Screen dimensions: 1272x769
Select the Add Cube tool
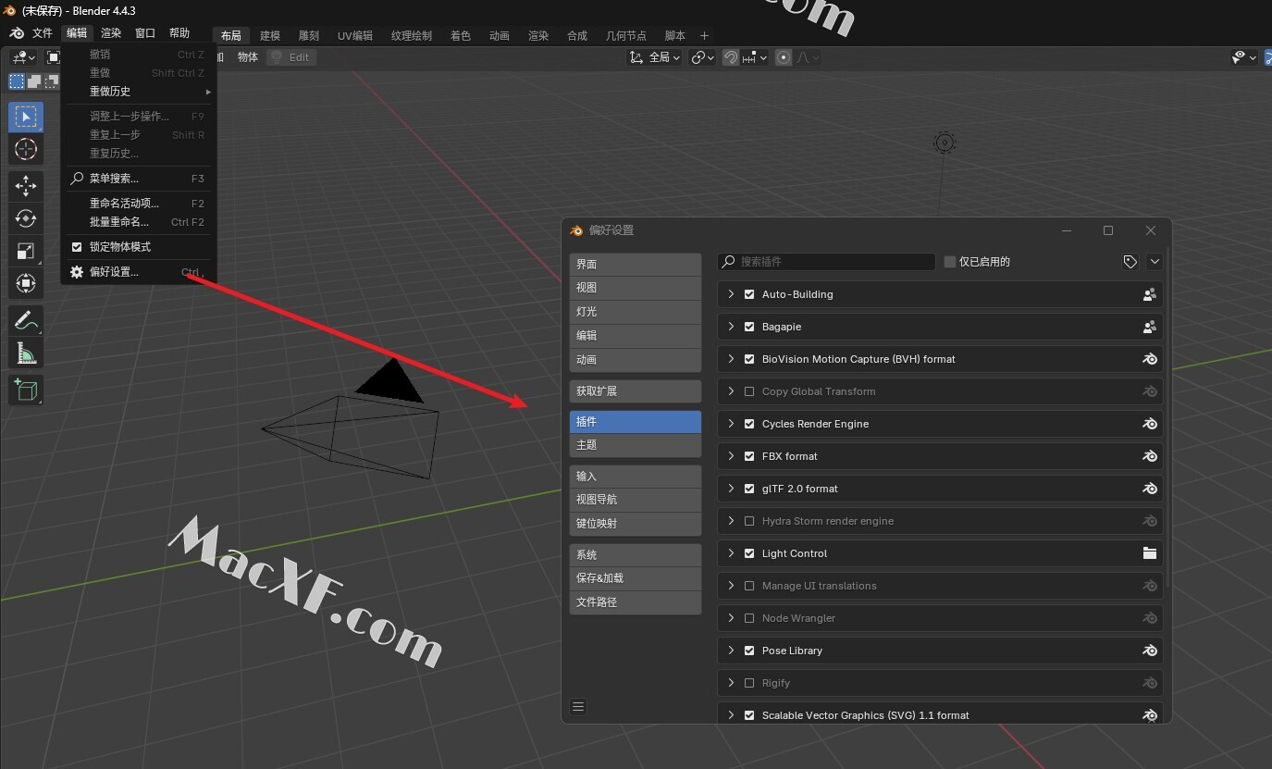pyautogui.click(x=26, y=390)
